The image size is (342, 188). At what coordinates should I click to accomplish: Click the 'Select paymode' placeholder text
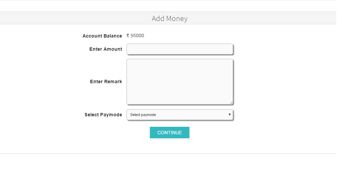[x=143, y=115]
